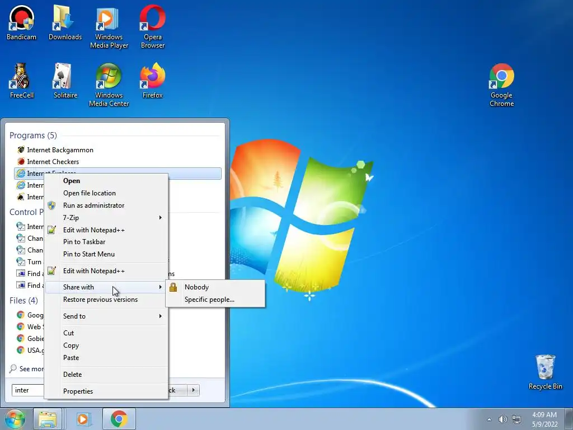The width and height of the screenshot is (573, 430).
Task: Click the Programs (5) group header
Action: pos(33,135)
